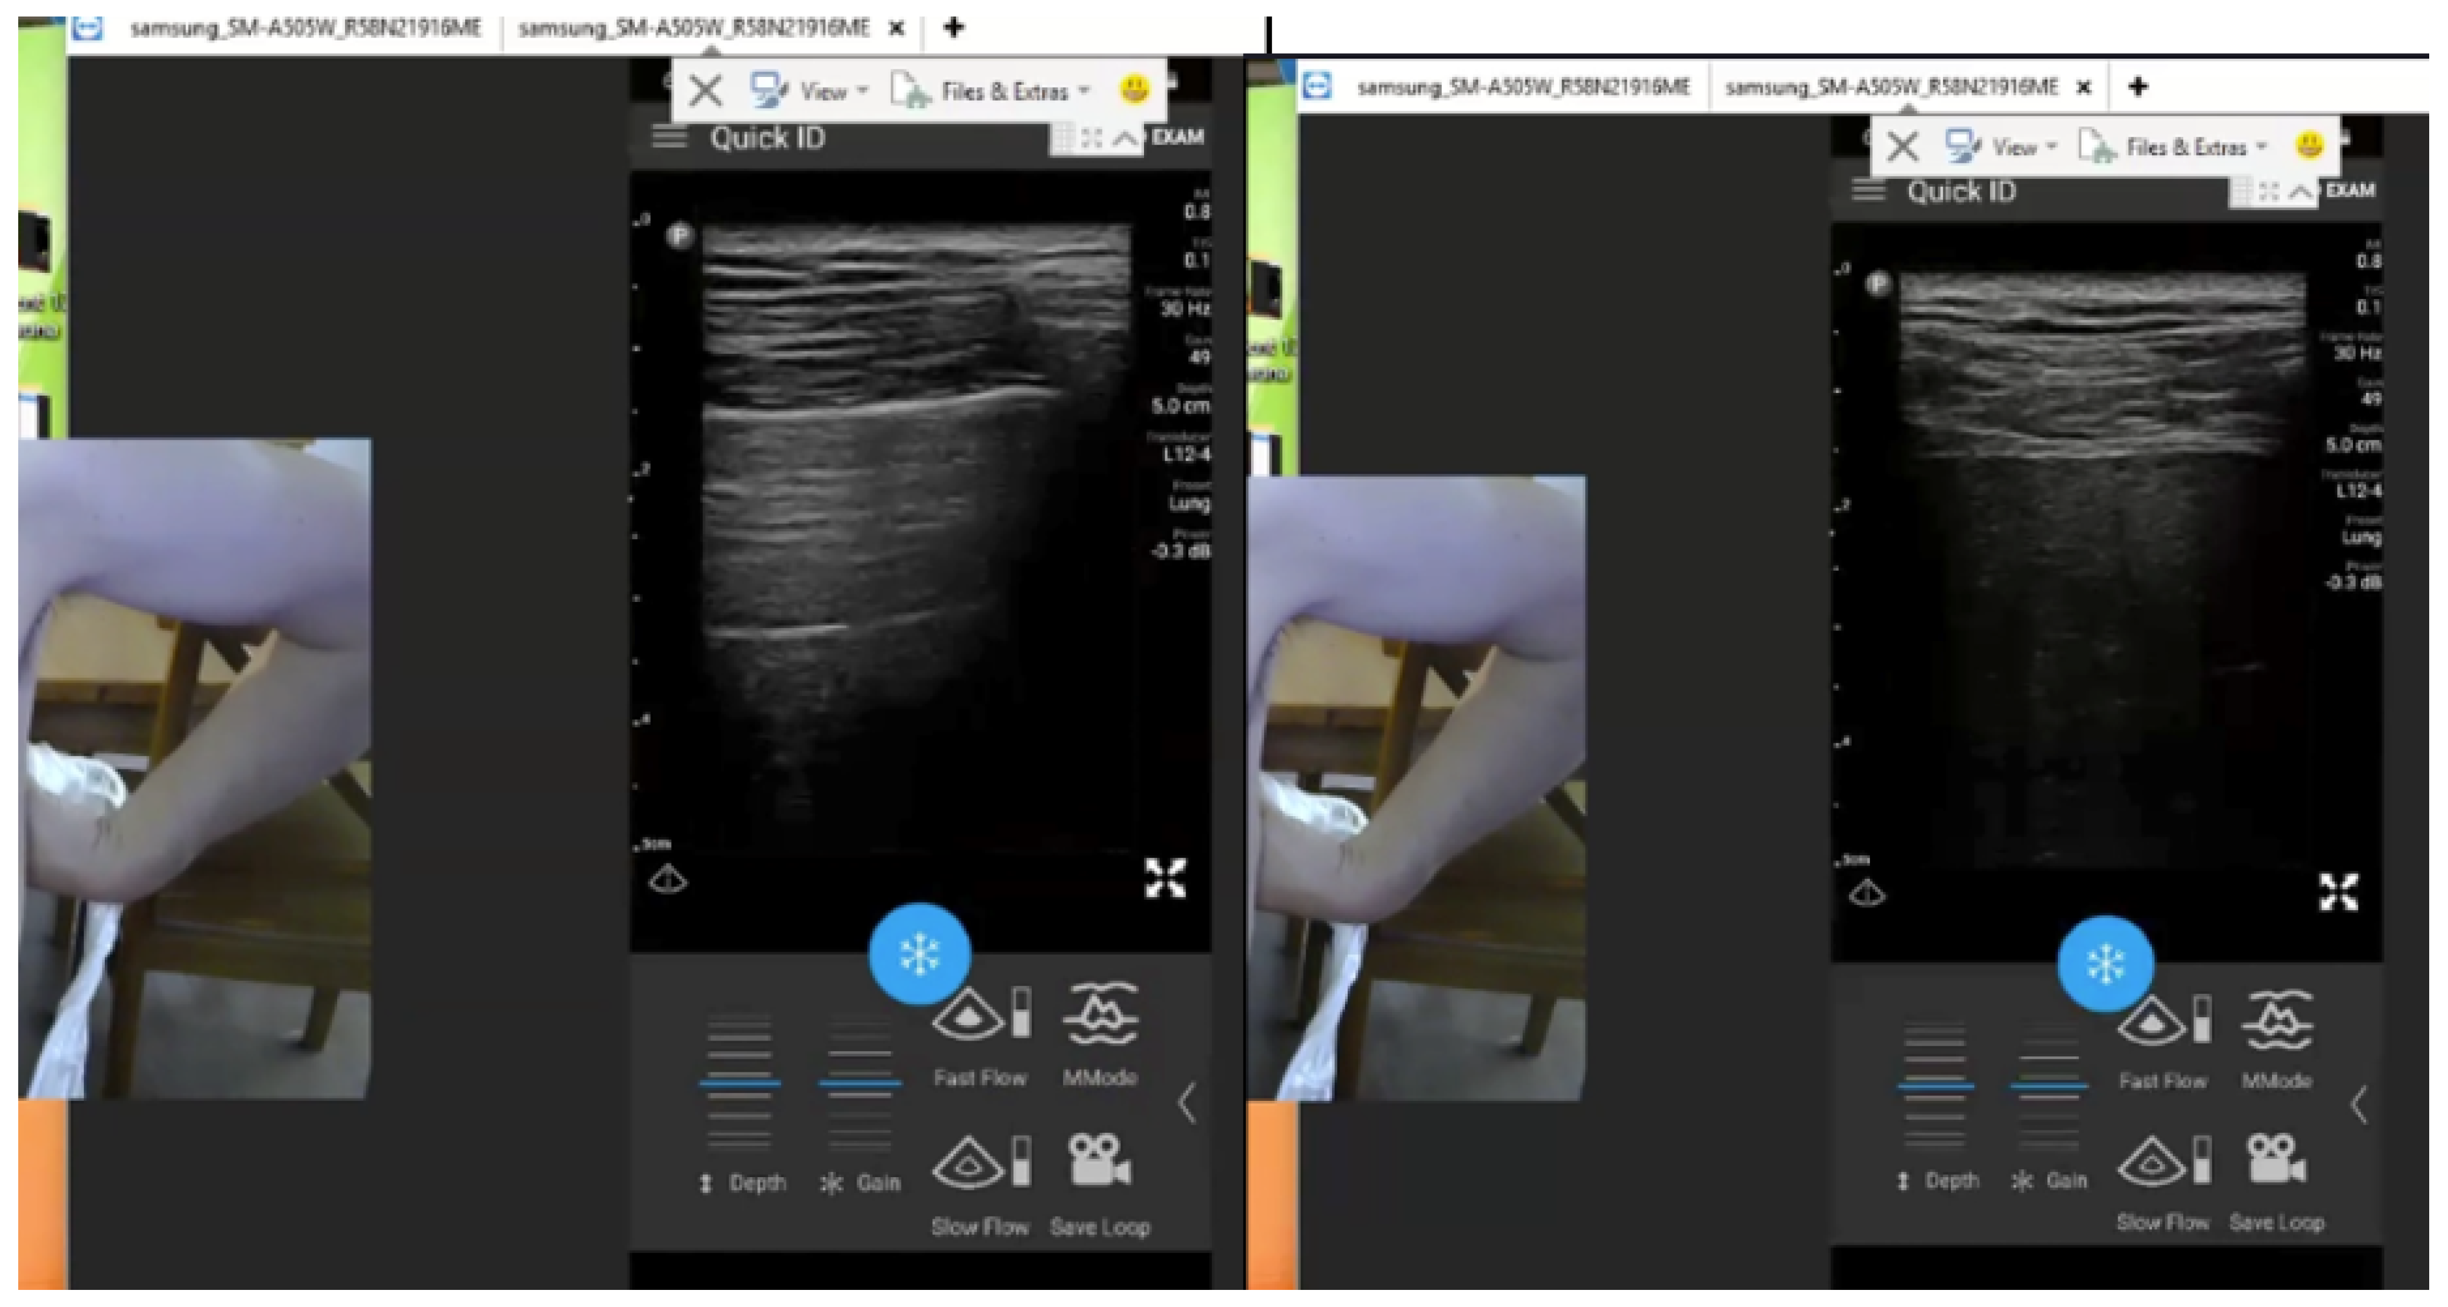The width and height of the screenshot is (2448, 1307).
Task: Click probe orientation icon below left scan
Action: click(x=667, y=880)
